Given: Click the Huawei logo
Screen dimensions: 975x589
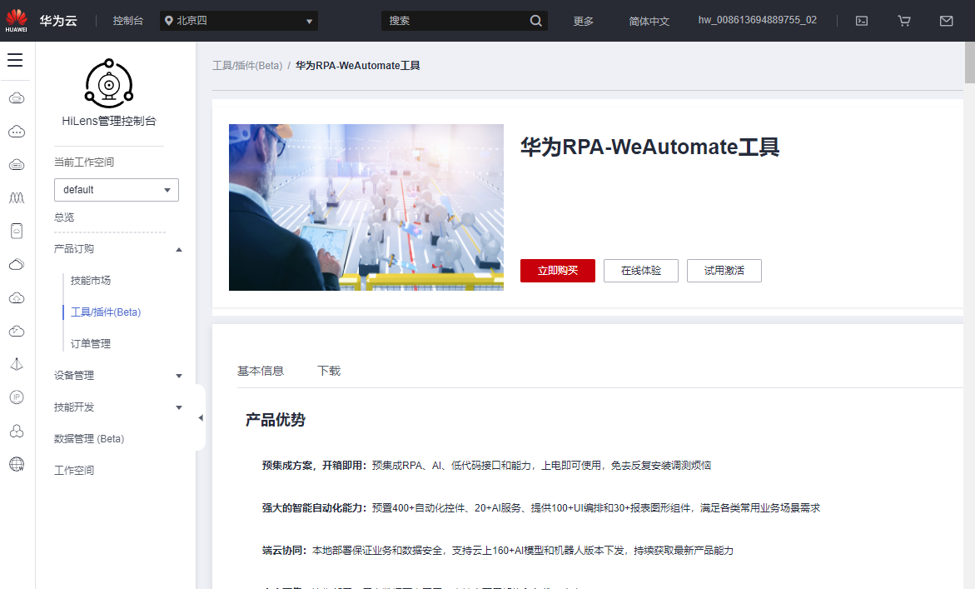Looking at the screenshot, I should pos(16,21).
